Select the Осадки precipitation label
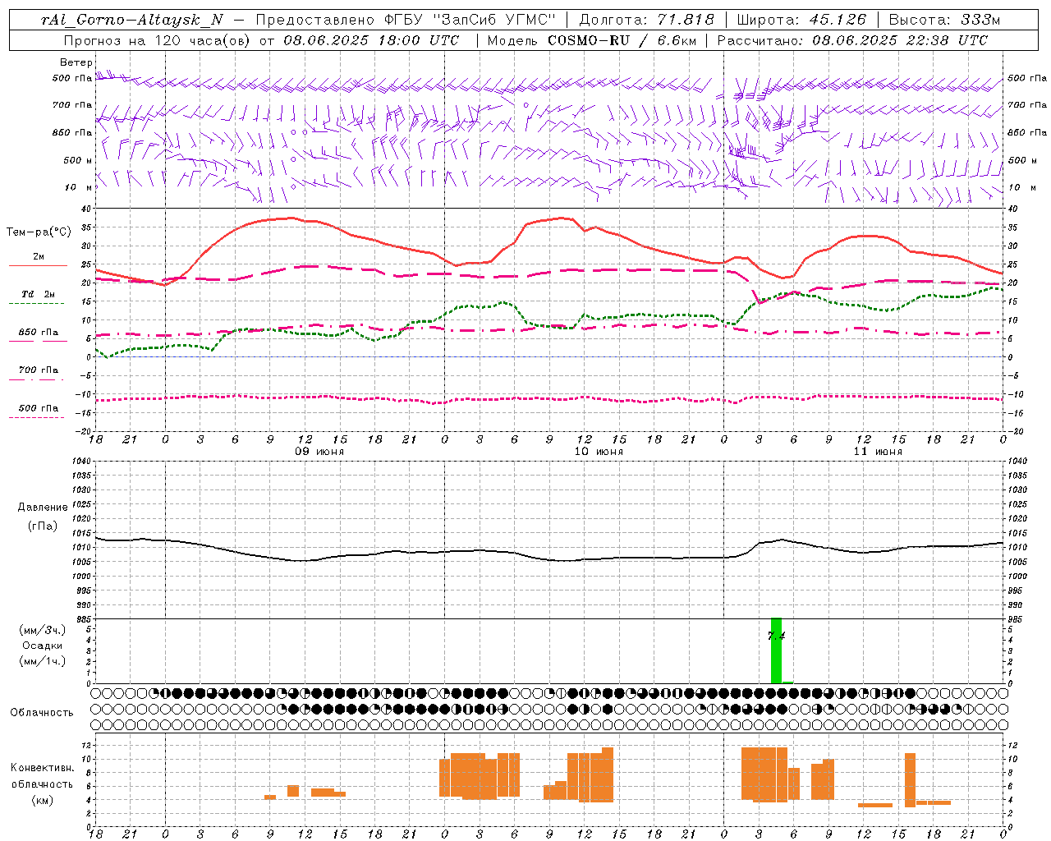The image size is (1051, 841). [x=43, y=646]
